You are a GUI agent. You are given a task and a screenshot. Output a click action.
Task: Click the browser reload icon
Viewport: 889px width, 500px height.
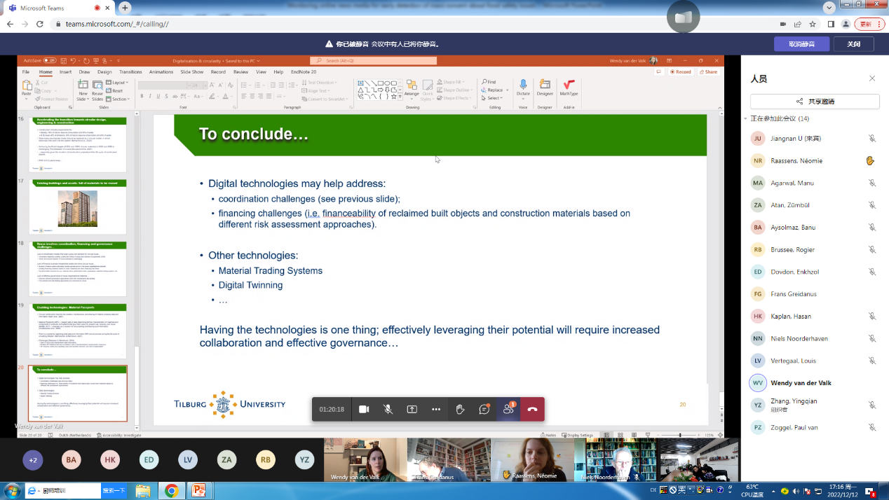[x=41, y=24]
